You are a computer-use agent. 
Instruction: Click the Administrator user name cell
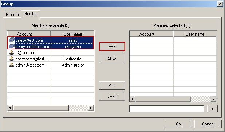(73, 65)
